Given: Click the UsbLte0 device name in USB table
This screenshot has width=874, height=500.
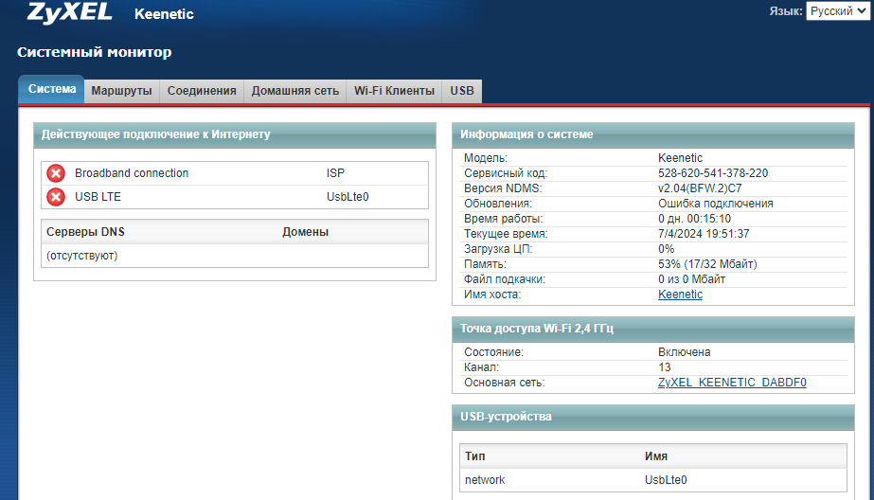Looking at the screenshot, I should click(666, 480).
